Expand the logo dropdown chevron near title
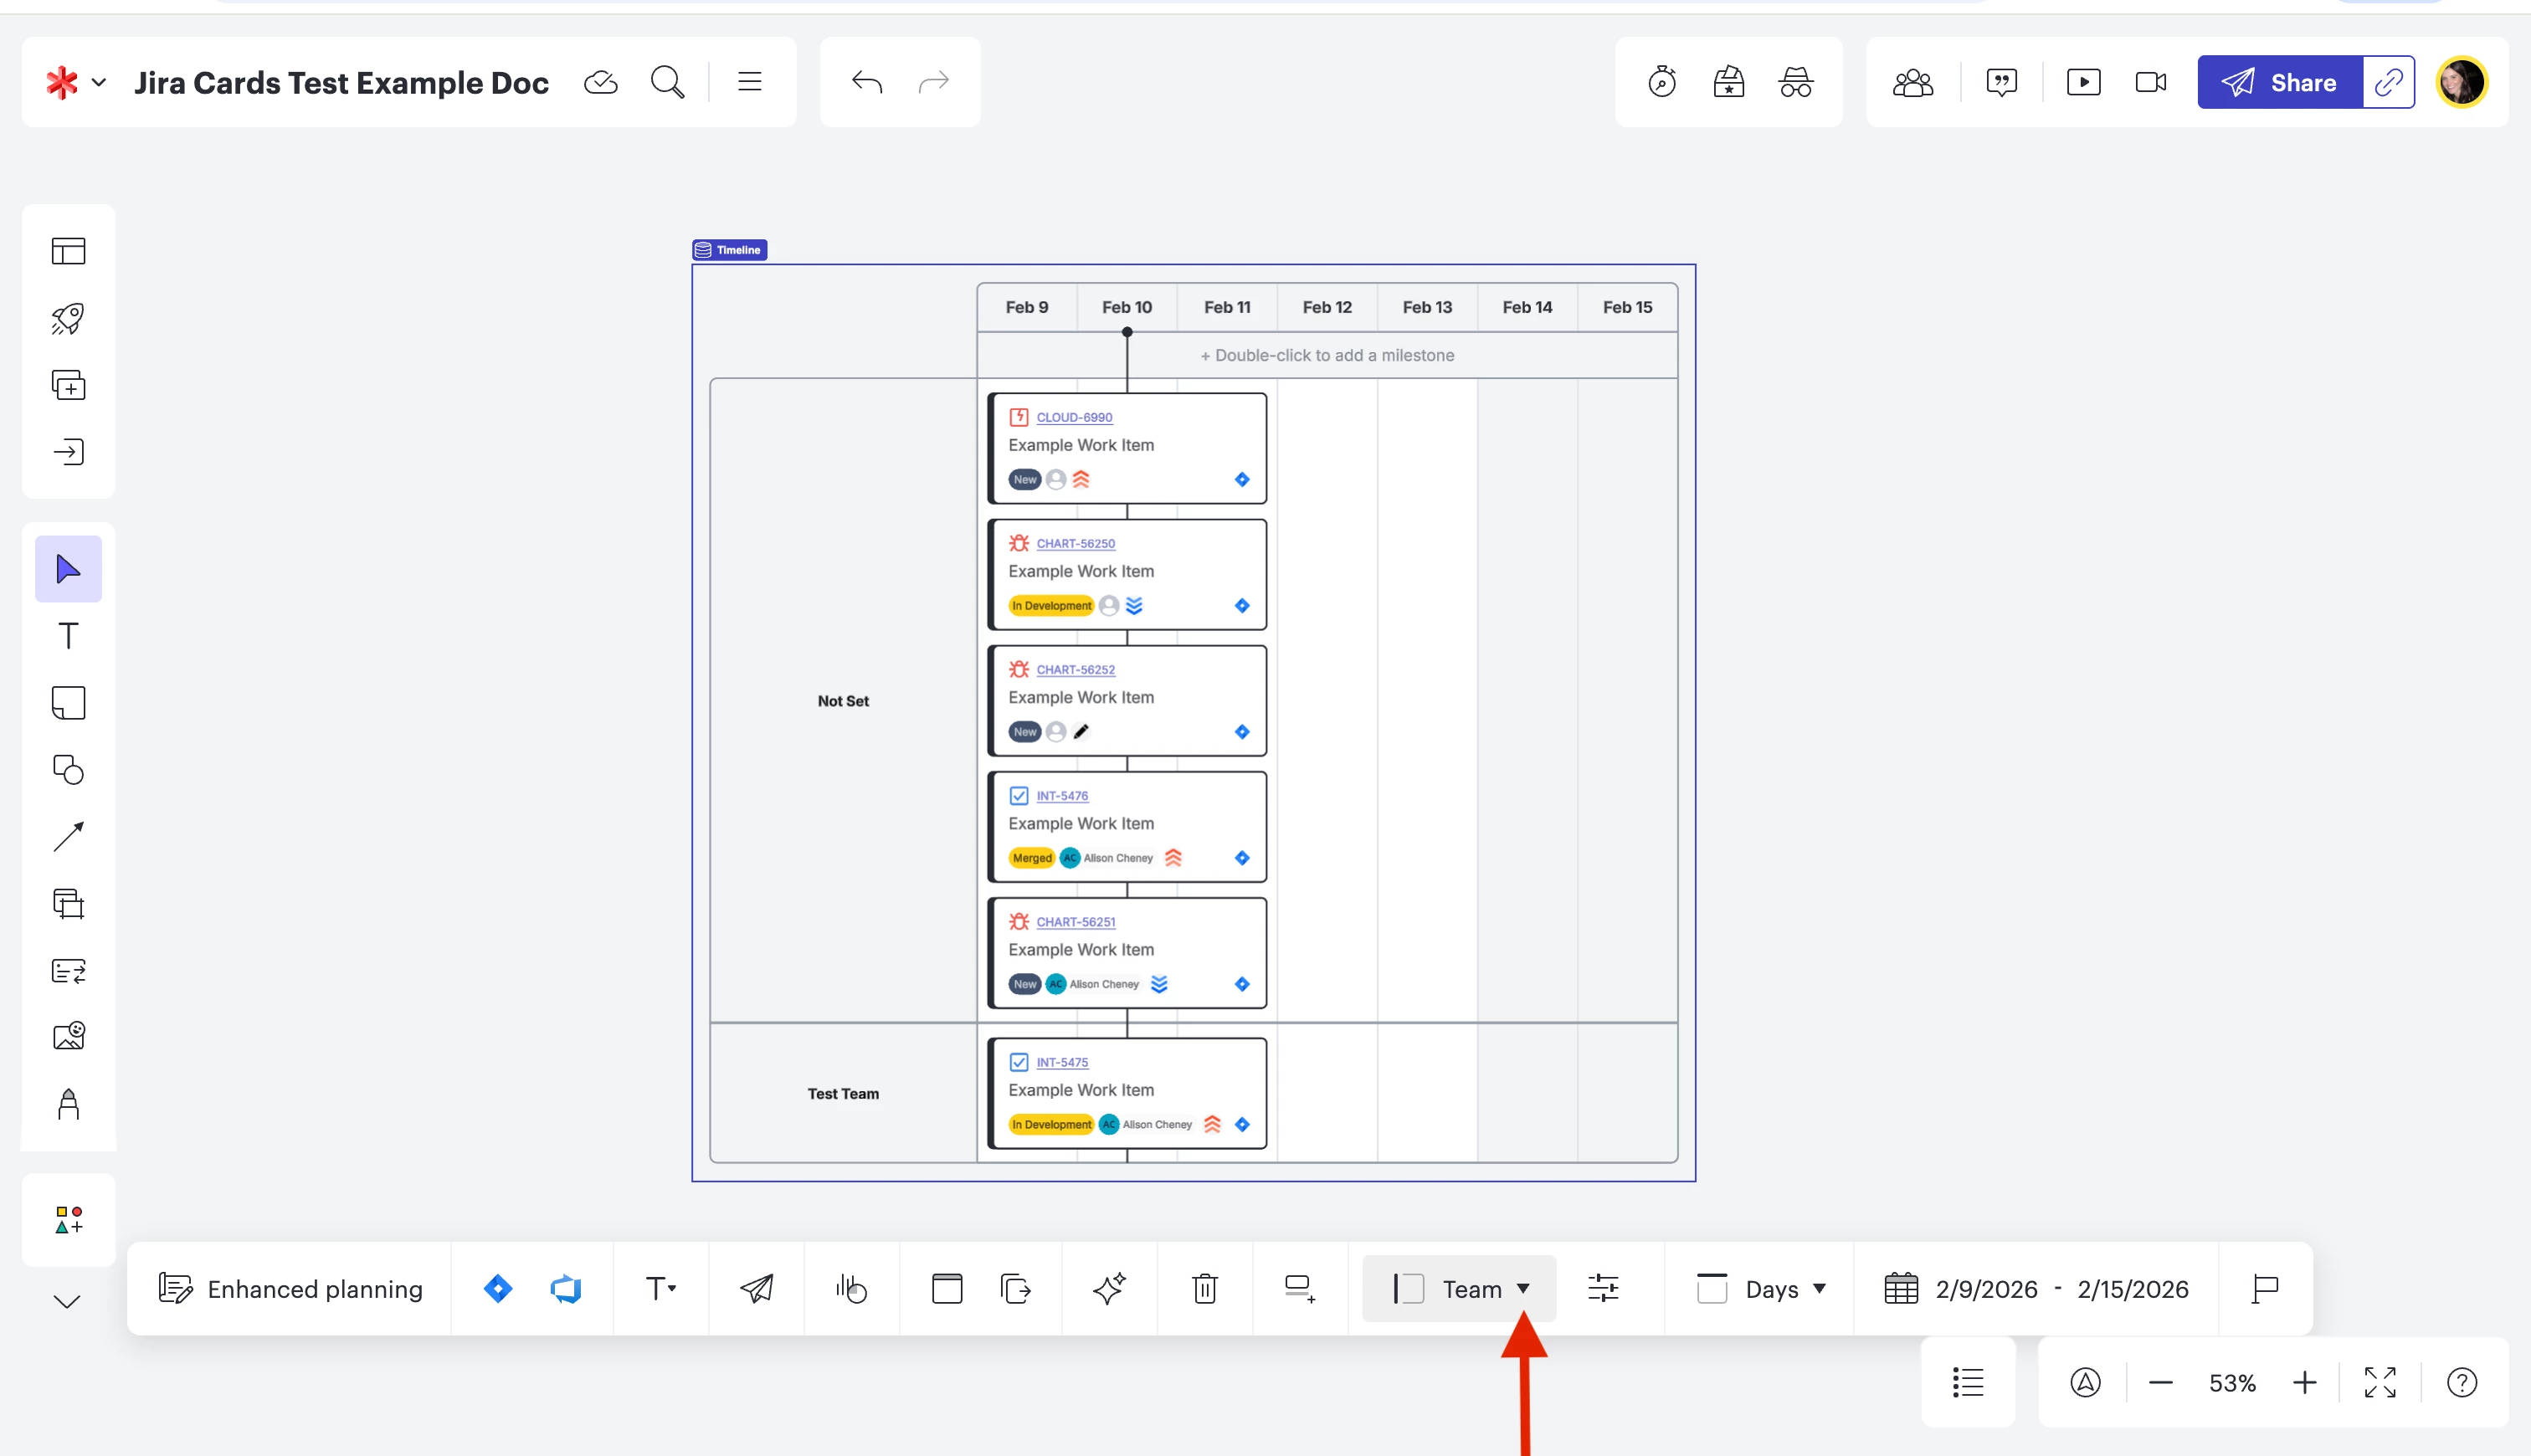2531x1456 pixels. tap(99, 82)
